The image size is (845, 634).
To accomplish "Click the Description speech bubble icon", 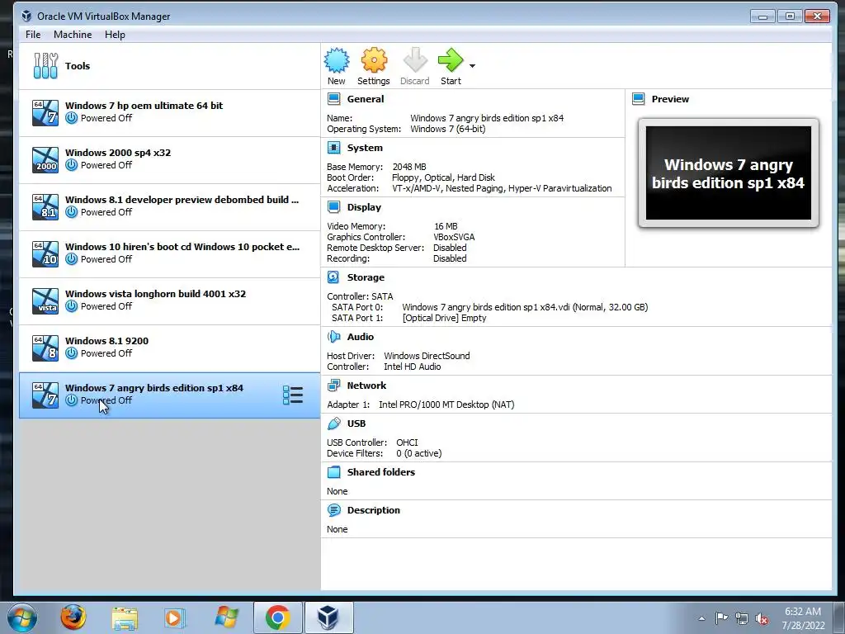I will click(334, 510).
